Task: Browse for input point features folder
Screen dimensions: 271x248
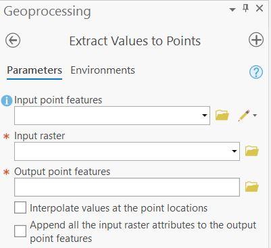Action: point(222,115)
